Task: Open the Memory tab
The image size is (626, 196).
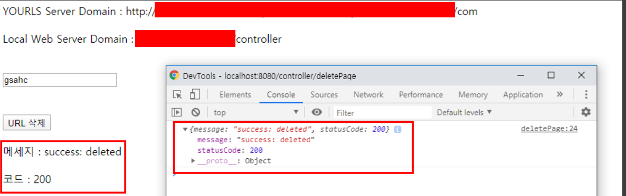Action: 473,95
